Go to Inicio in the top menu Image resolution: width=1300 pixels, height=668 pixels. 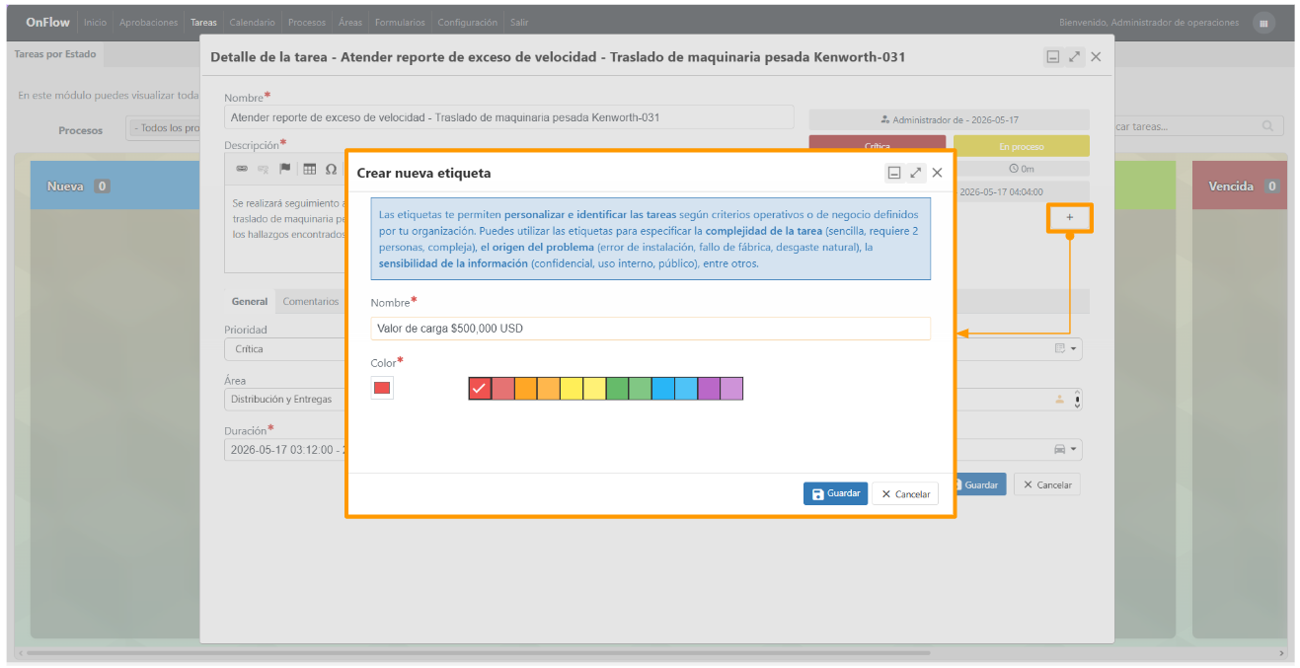click(95, 23)
